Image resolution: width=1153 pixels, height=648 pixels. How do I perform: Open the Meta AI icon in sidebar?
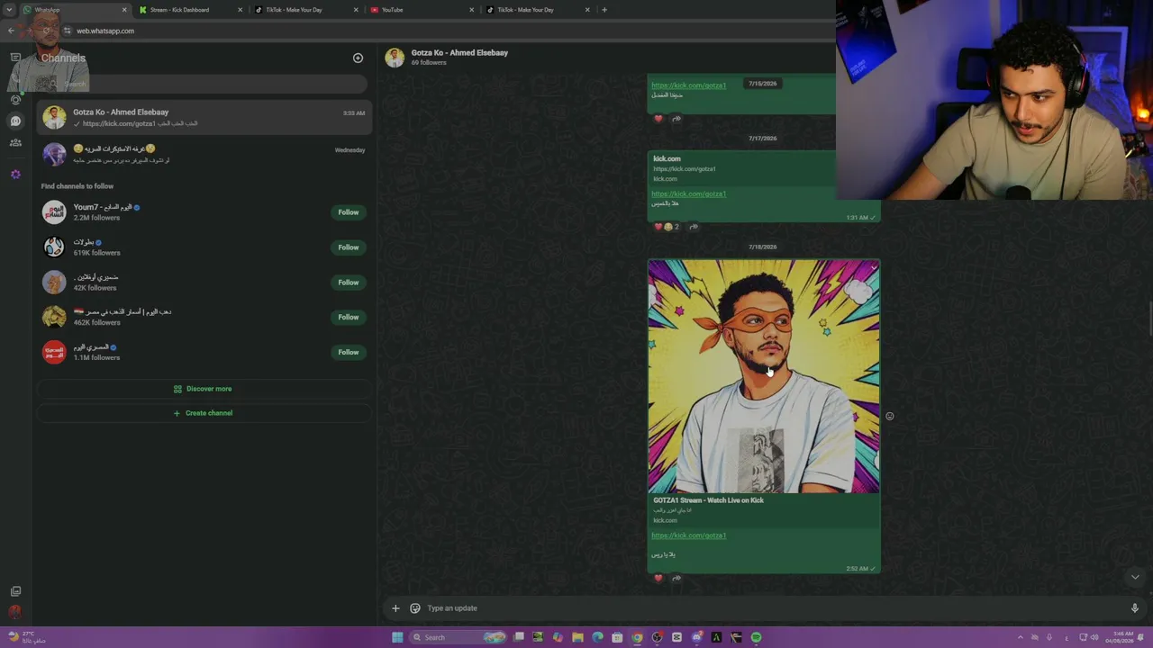click(15, 174)
